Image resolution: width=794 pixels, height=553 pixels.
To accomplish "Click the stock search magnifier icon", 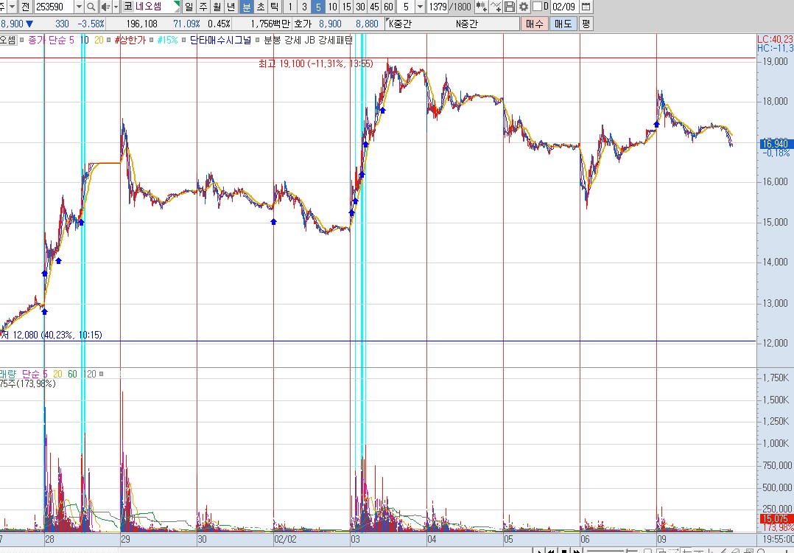I will click(91, 7).
